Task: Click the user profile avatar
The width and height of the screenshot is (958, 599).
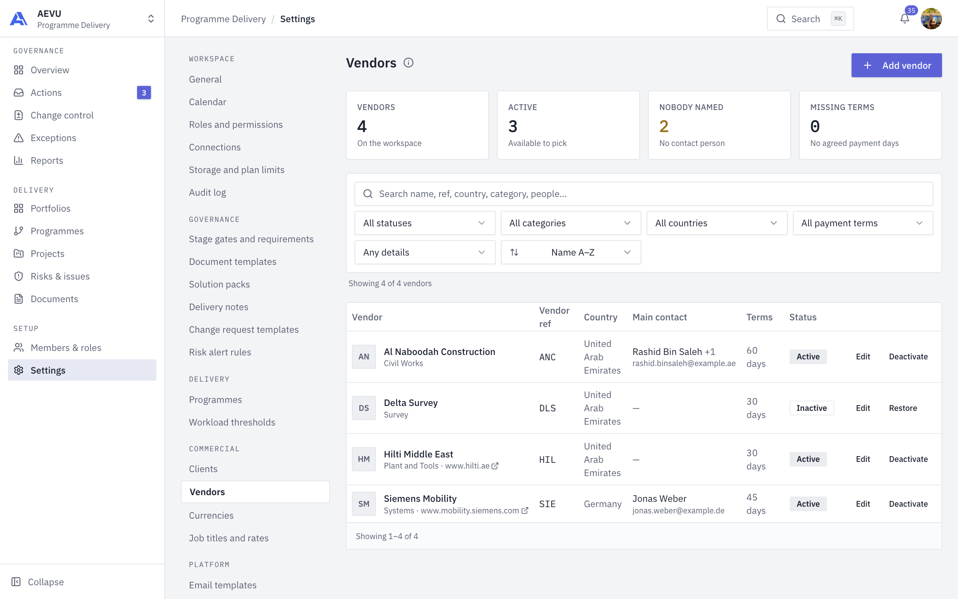Action: pos(931,19)
